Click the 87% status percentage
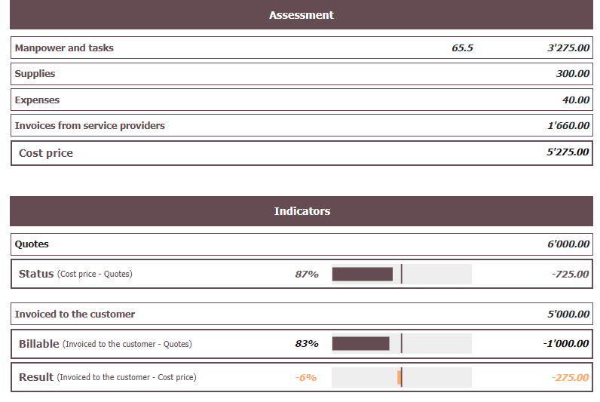600x402 pixels. point(307,275)
